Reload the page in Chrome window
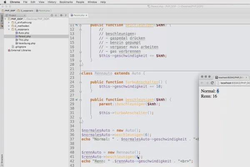Image resolution: width=250 pixels, height=167 pixels. [212, 83]
